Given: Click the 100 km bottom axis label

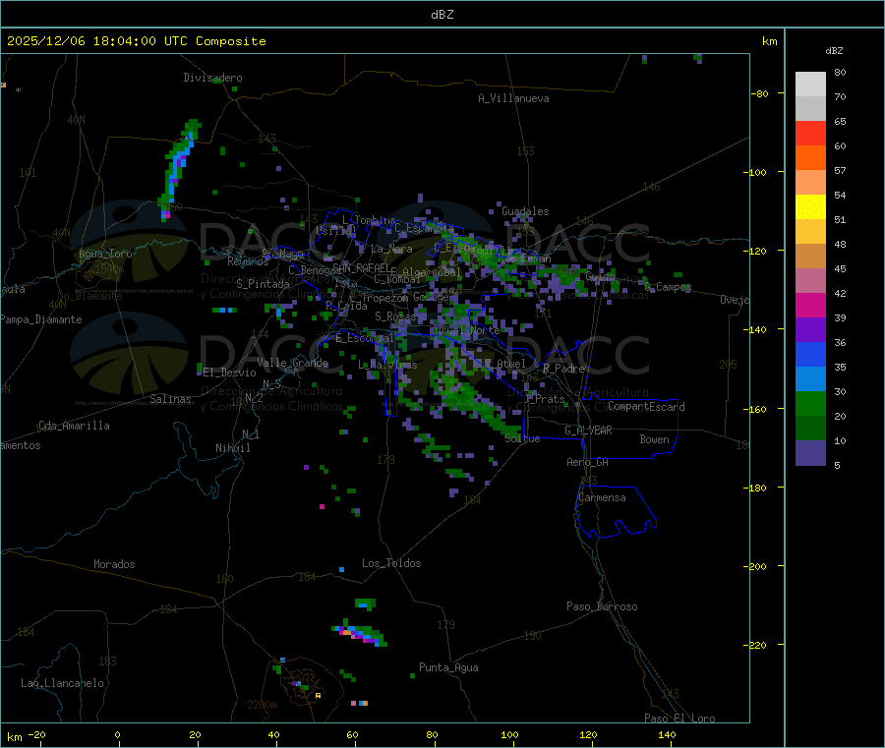Looking at the screenshot, I should (509, 735).
